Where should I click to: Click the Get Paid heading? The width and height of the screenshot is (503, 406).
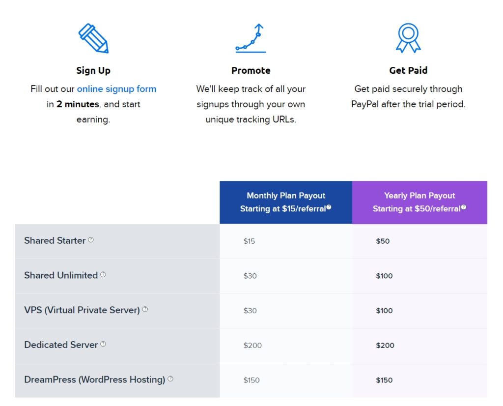point(408,70)
